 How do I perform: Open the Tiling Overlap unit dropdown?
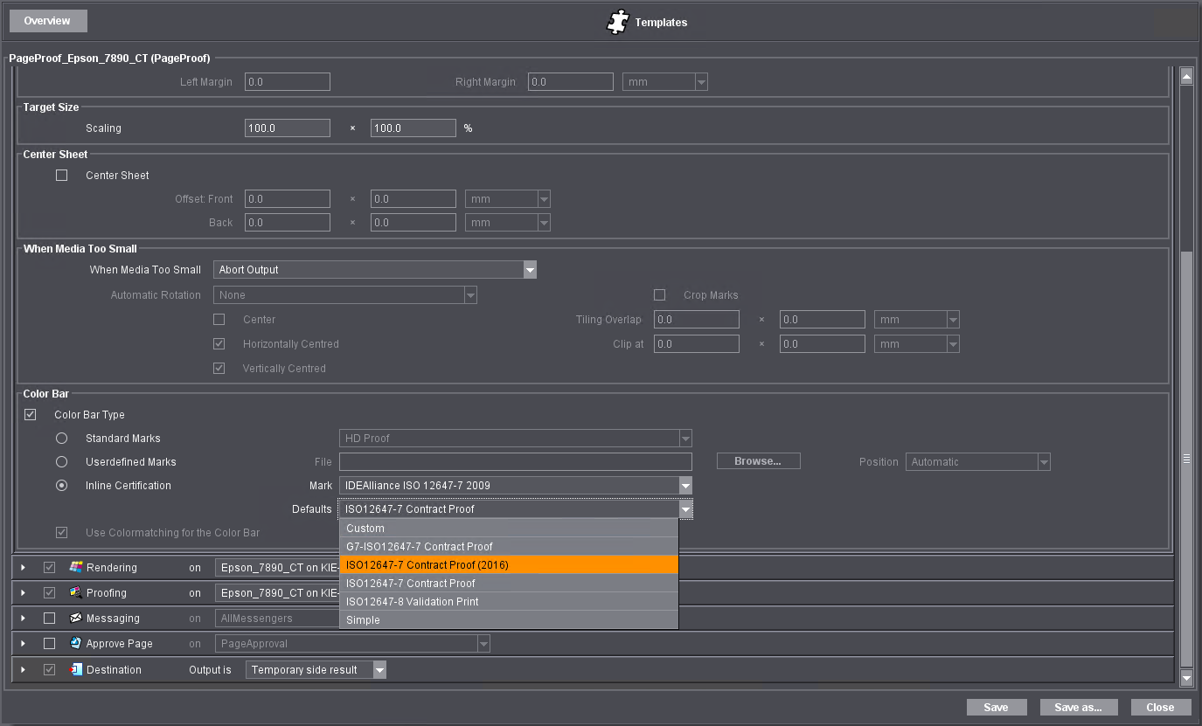(917, 320)
